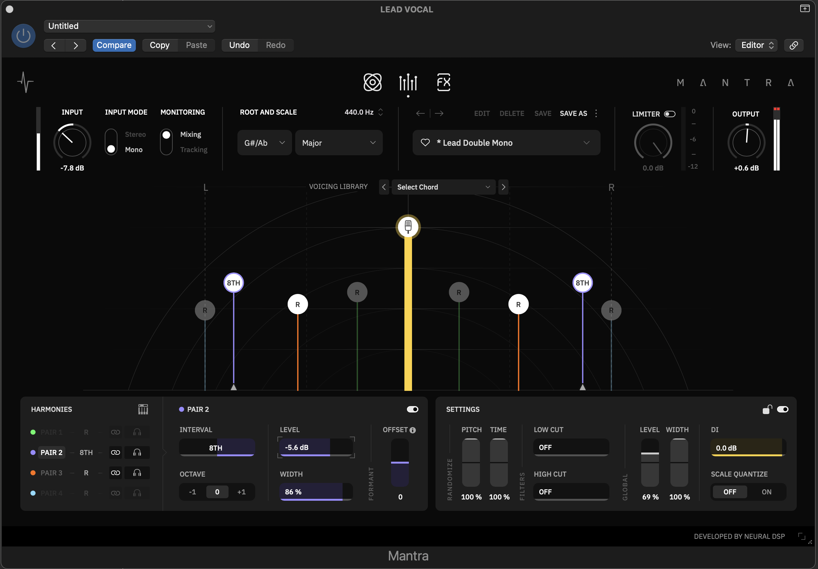Toggle the Limiter switch
Viewport: 818px width, 569px height.
pyautogui.click(x=669, y=114)
